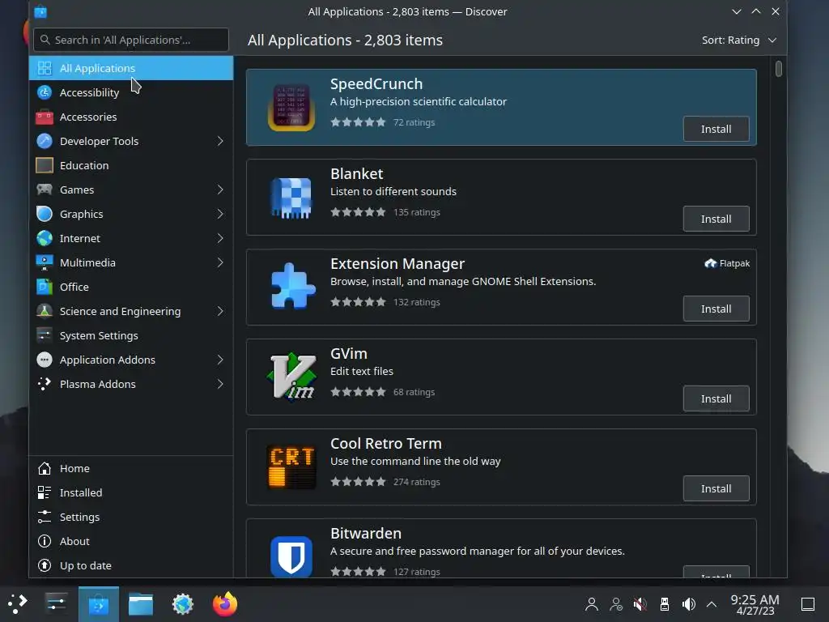Click the About info icon
This screenshot has width=829, height=622.
[45, 541]
